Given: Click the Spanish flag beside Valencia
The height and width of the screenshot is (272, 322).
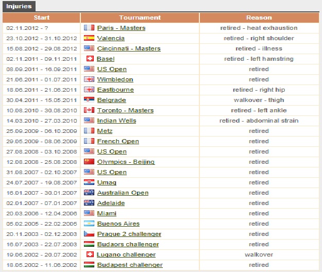Looking at the screenshot, I should click(x=89, y=38).
